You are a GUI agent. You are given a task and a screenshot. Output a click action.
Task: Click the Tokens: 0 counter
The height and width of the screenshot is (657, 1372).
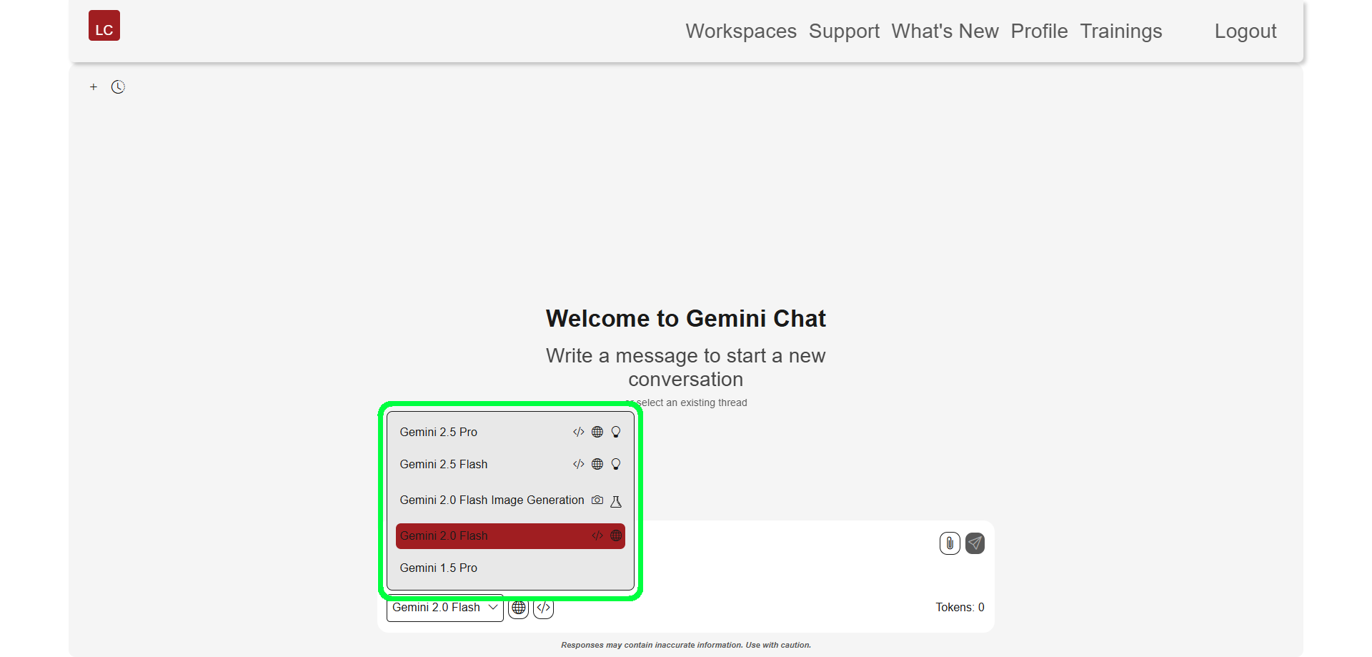(x=960, y=608)
